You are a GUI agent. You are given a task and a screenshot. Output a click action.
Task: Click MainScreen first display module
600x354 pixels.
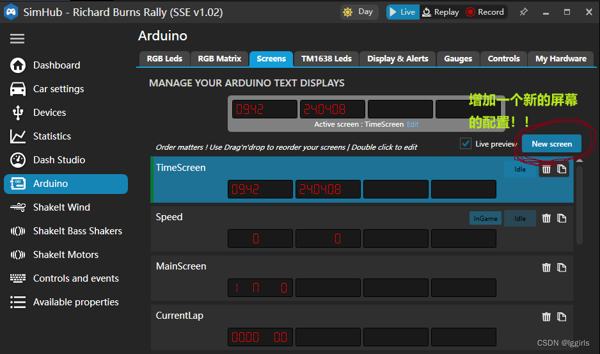(x=260, y=287)
